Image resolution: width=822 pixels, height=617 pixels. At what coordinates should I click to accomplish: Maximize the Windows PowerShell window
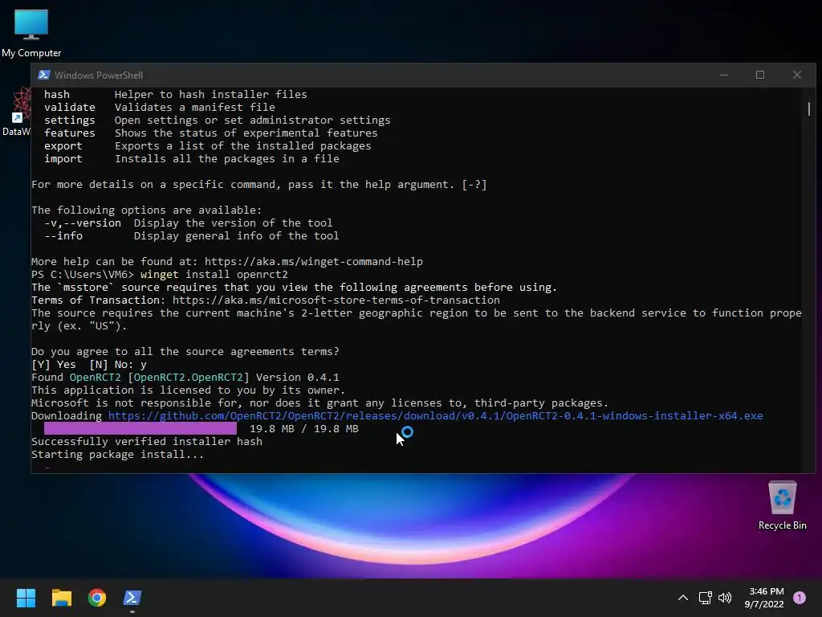coord(760,75)
